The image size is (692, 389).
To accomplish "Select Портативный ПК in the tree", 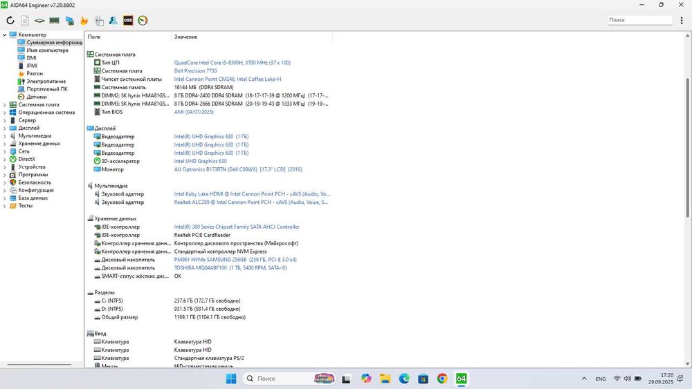I will tap(47, 89).
